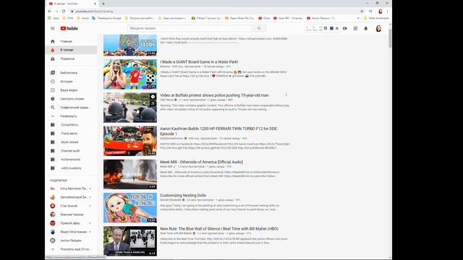
Task: Open the Other bookmarks folder
Action: 376,18
